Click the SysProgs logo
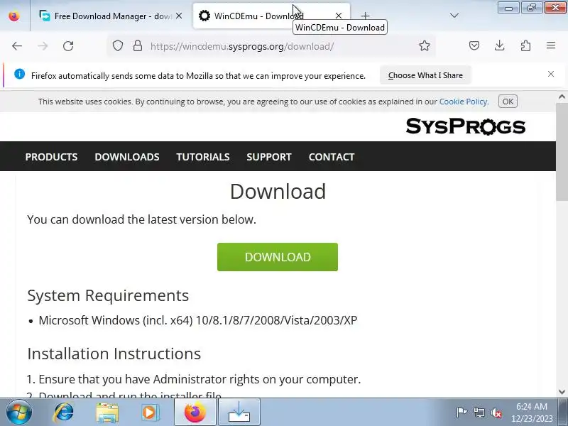This screenshot has width=568, height=426. click(466, 126)
